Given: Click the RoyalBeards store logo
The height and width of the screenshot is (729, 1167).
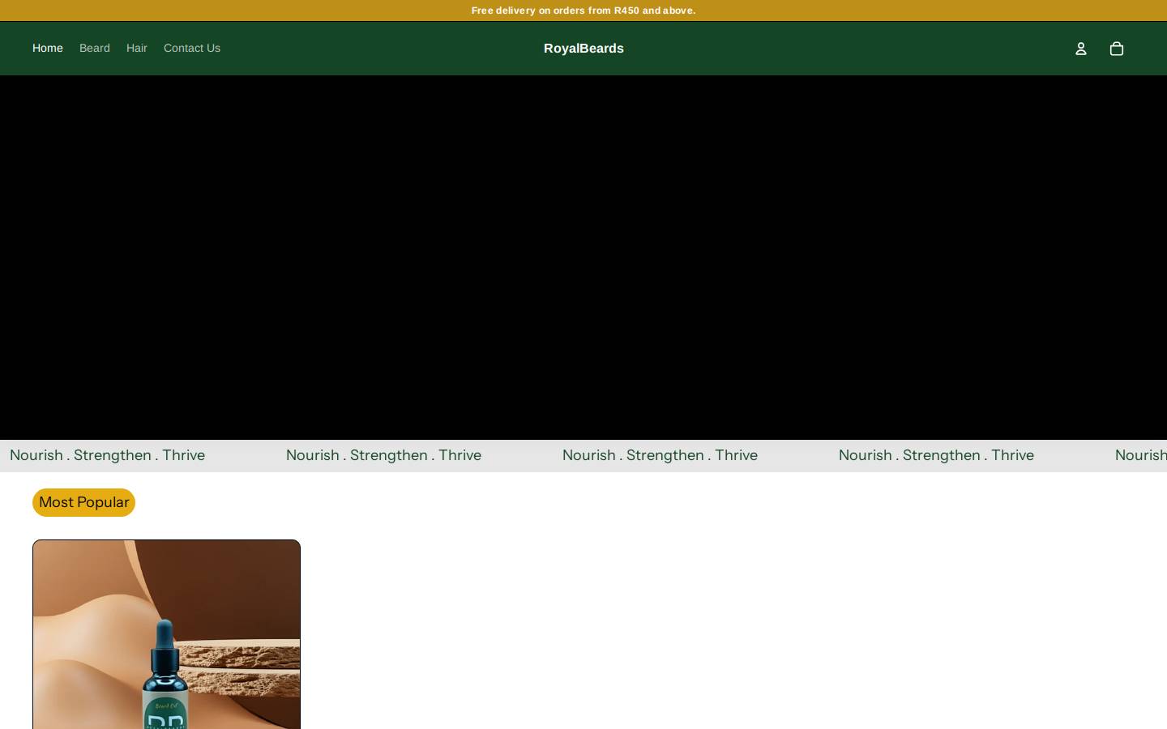Looking at the screenshot, I should tap(583, 49).
